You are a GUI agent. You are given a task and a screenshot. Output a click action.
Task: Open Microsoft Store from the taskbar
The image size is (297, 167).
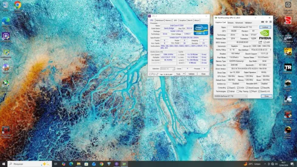pyautogui.click(x=86, y=164)
